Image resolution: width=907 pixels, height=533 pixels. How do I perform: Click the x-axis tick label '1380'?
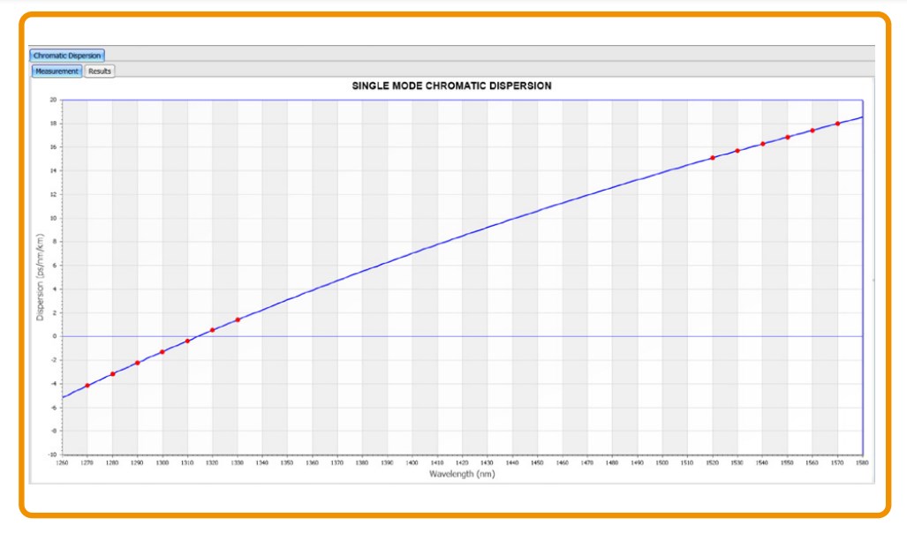(361, 462)
